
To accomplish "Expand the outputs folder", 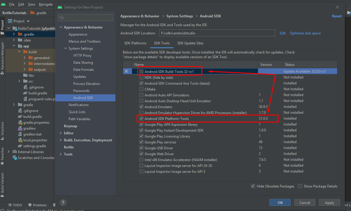I will point(25,69).
